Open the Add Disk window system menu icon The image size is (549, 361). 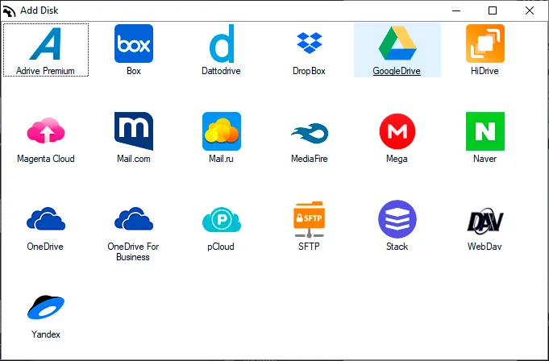tap(9, 10)
